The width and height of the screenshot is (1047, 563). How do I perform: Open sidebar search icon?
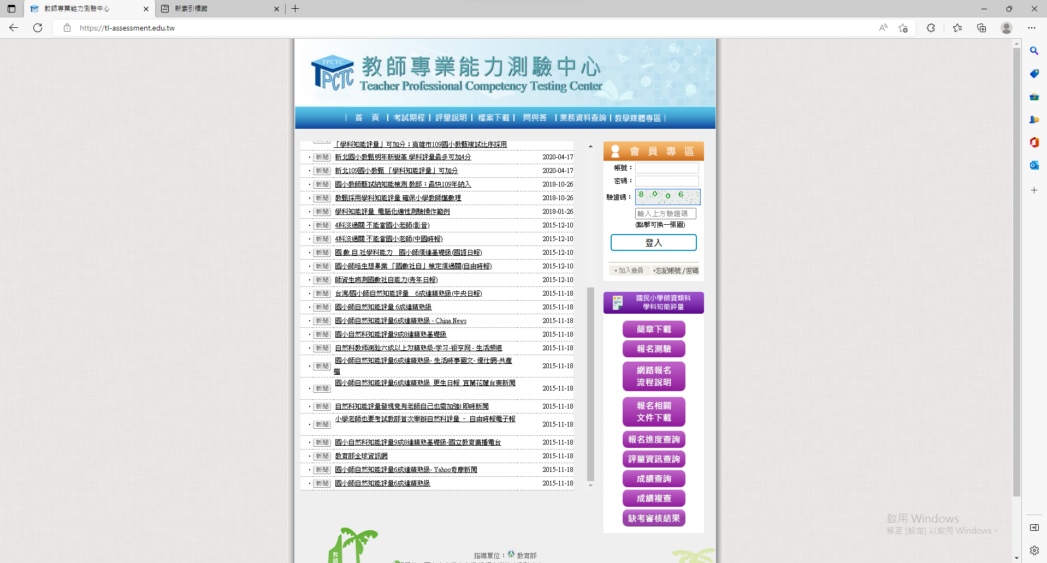(x=1034, y=51)
